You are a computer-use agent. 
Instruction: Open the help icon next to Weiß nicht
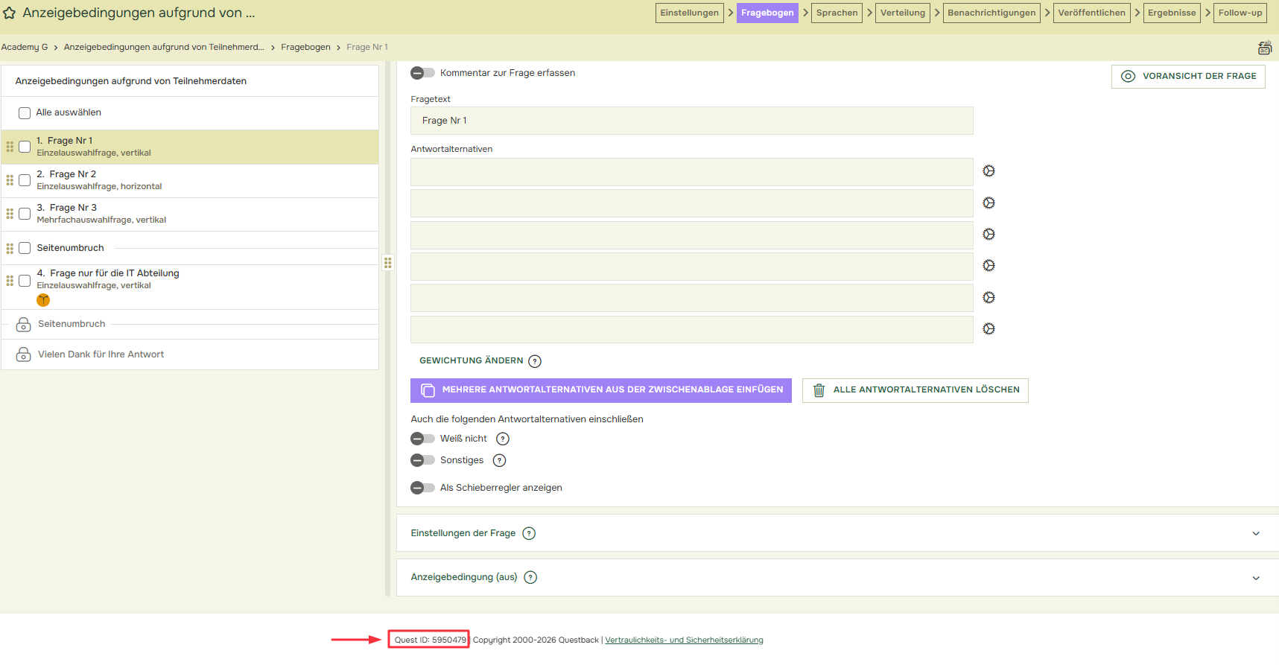503,439
